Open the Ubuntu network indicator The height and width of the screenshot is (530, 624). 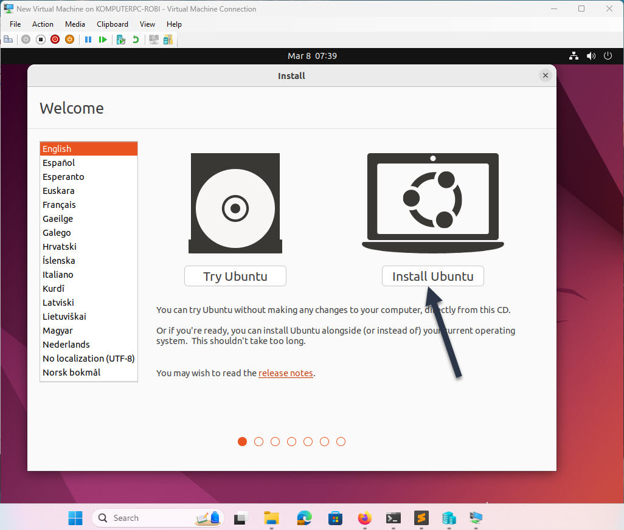574,55
